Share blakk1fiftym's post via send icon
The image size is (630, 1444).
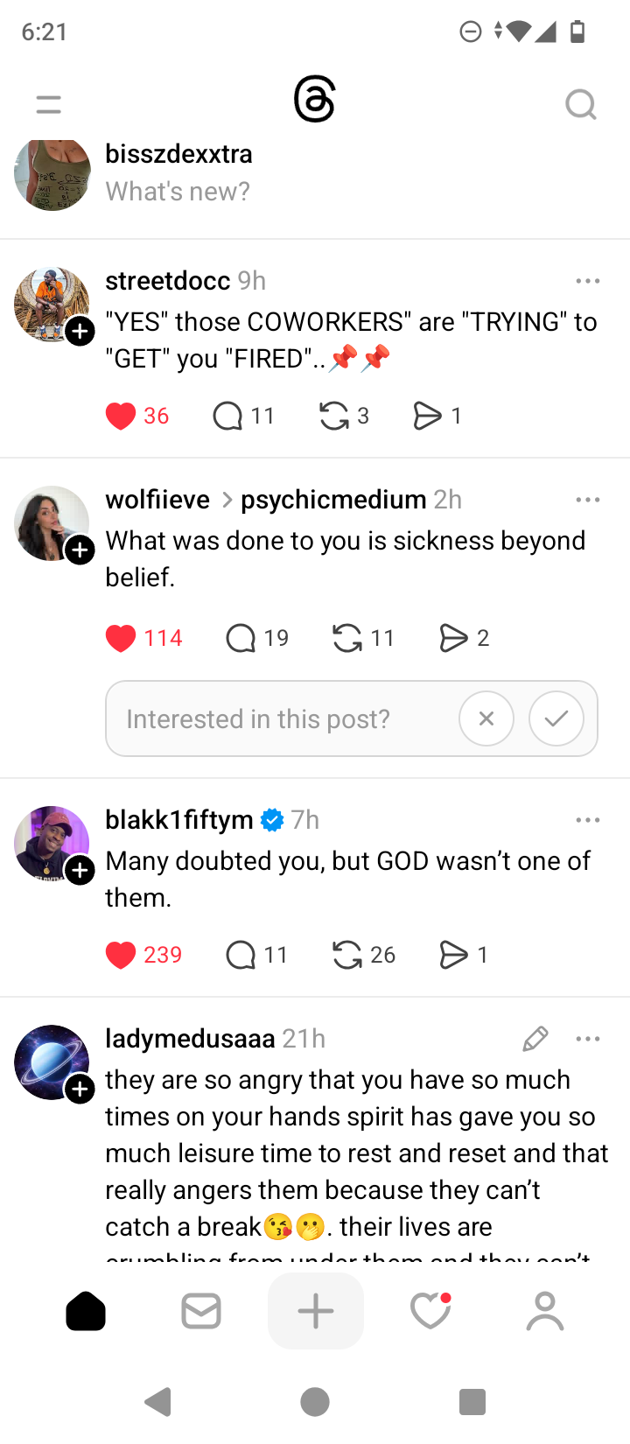tap(453, 955)
